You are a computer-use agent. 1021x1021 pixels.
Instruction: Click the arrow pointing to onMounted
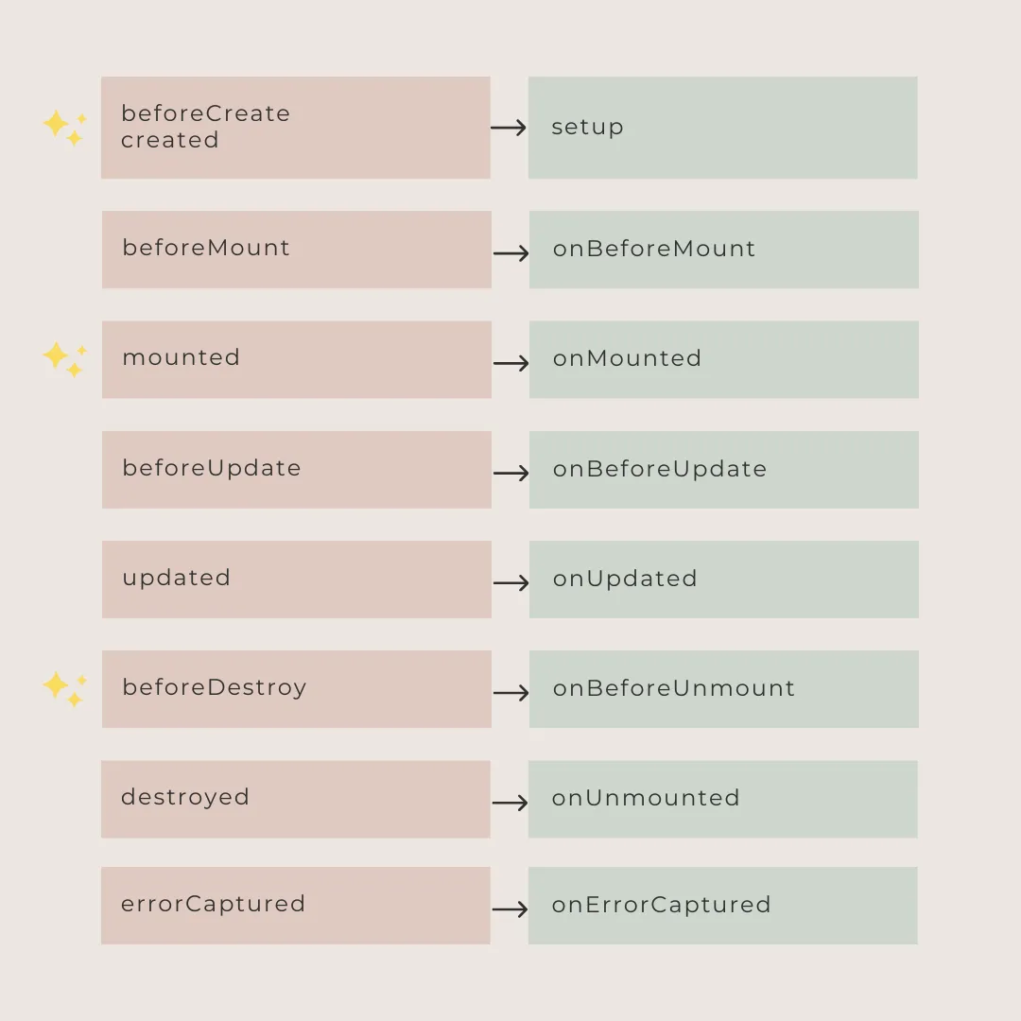pyautogui.click(x=510, y=363)
